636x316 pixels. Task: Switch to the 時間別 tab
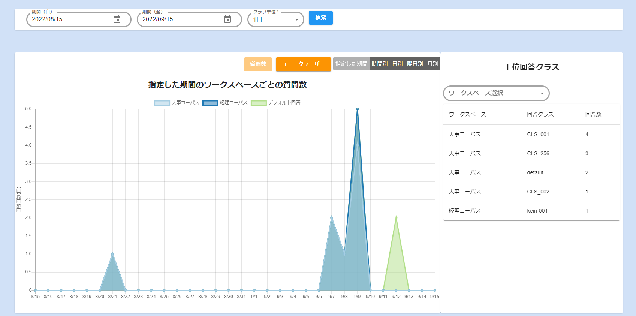click(379, 64)
